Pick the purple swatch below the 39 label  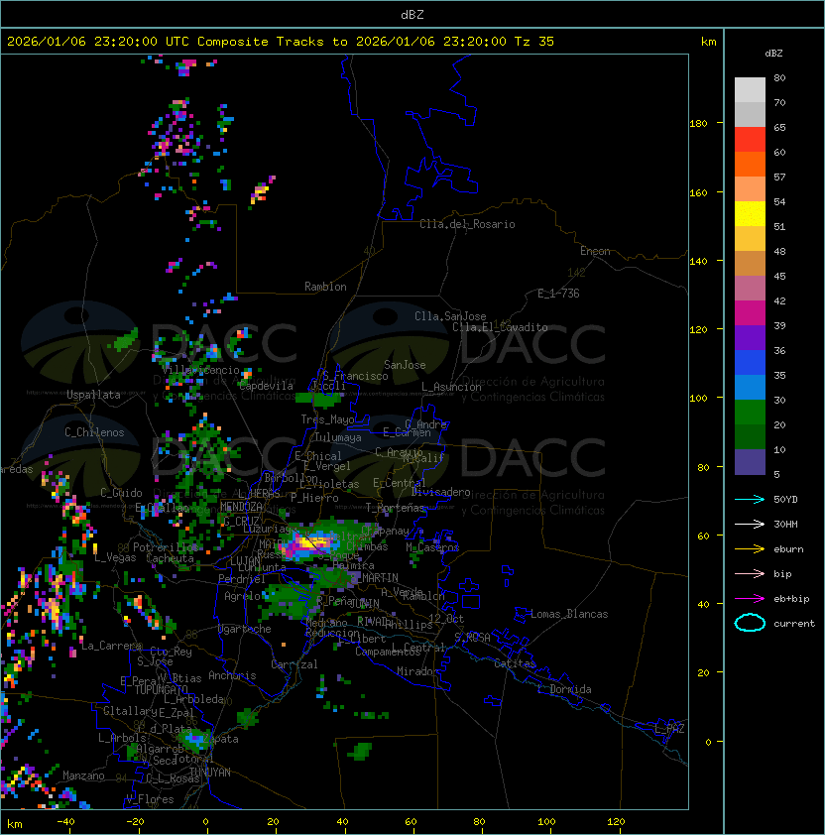750,337
